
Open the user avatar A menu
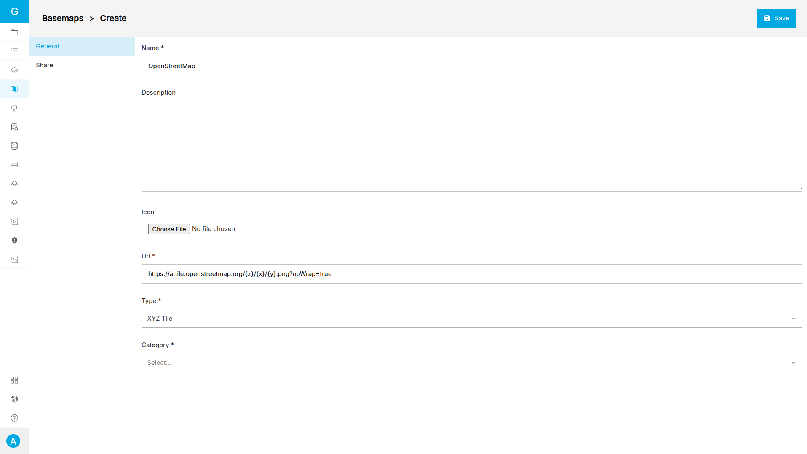click(13, 441)
